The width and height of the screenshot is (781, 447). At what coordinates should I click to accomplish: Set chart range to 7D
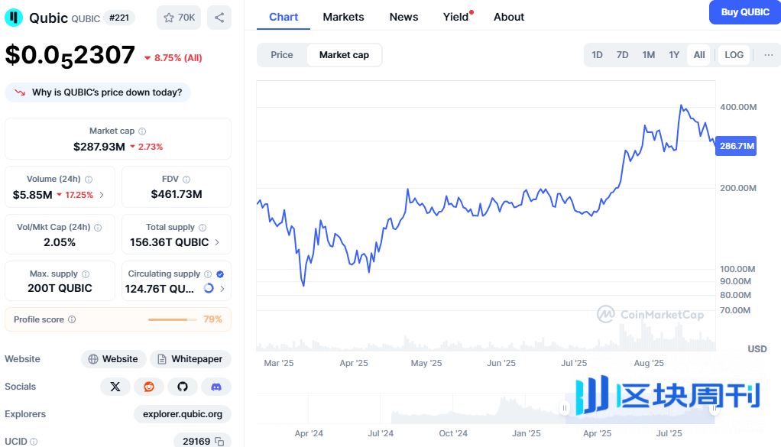click(623, 55)
